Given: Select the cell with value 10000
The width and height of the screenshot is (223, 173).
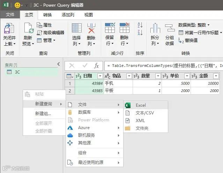Looking at the screenshot, I should 205,83.
